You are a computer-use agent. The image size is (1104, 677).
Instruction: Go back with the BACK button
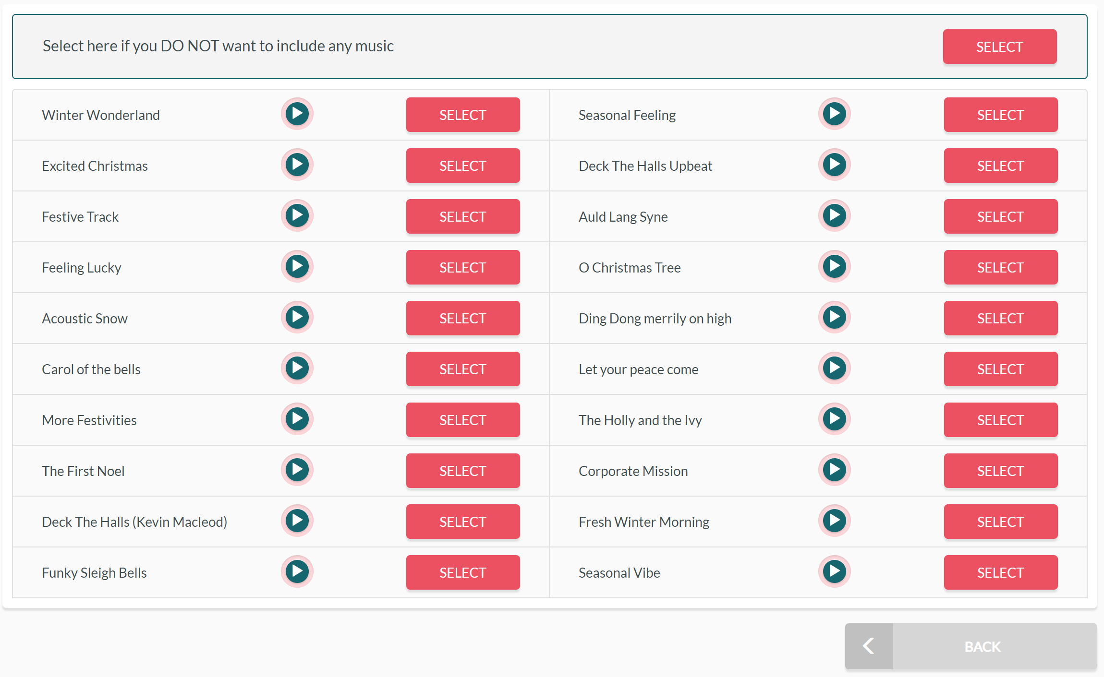pyautogui.click(x=971, y=646)
